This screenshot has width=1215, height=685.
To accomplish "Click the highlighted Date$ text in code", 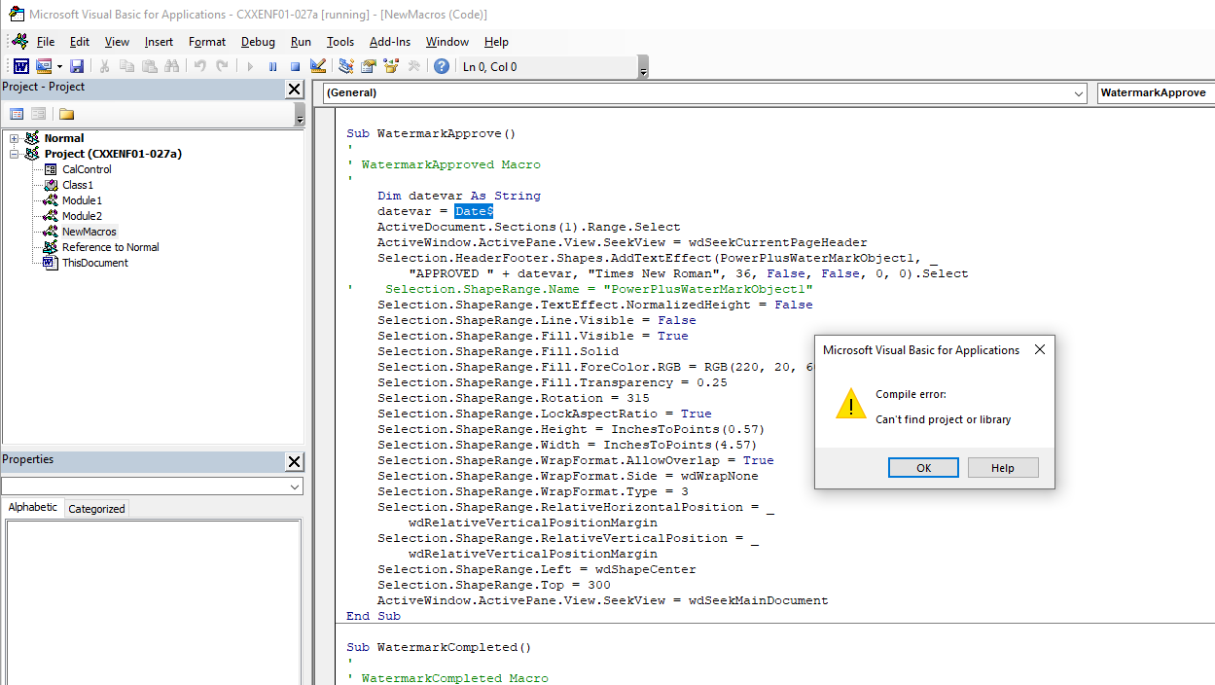I will (x=475, y=211).
